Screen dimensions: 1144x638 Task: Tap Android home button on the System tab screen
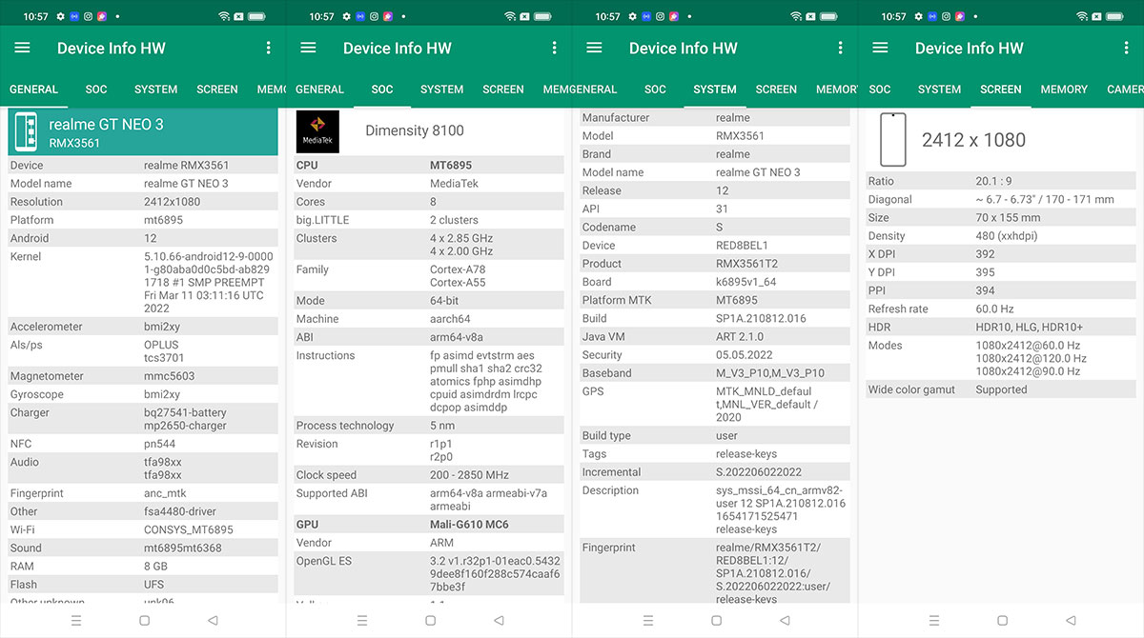[x=716, y=620]
